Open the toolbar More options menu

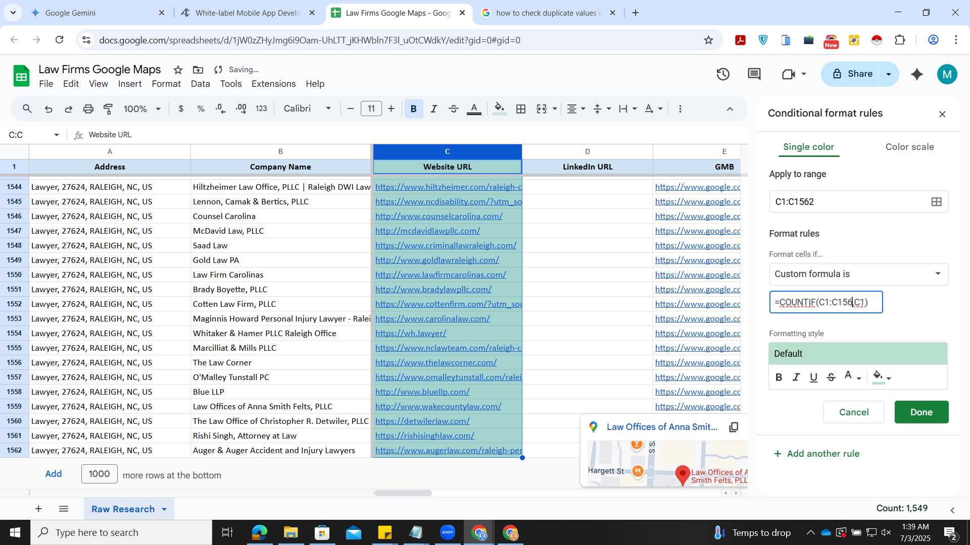coord(680,109)
